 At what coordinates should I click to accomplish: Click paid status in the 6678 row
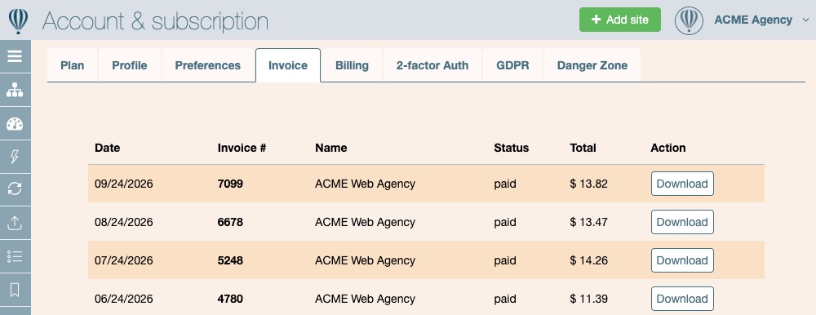coord(505,222)
